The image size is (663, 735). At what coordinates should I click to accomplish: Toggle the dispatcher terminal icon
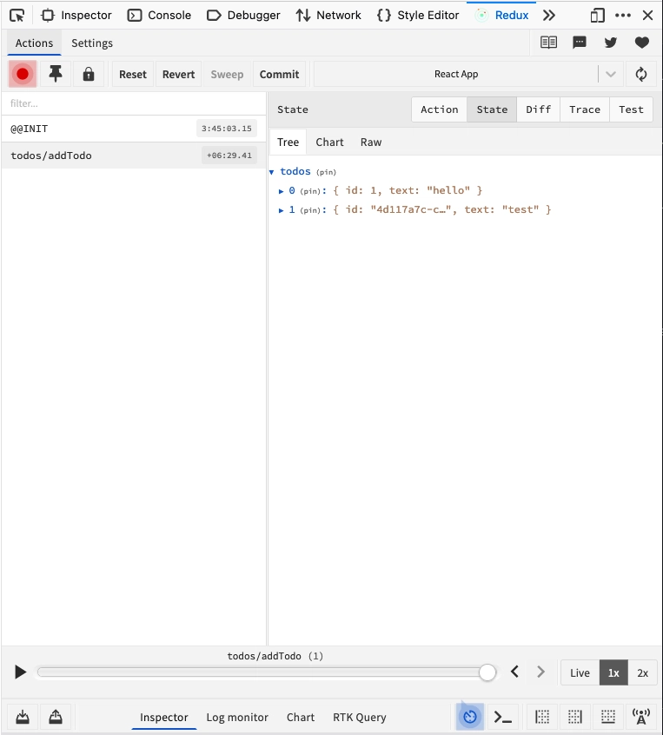click(502, 716)
